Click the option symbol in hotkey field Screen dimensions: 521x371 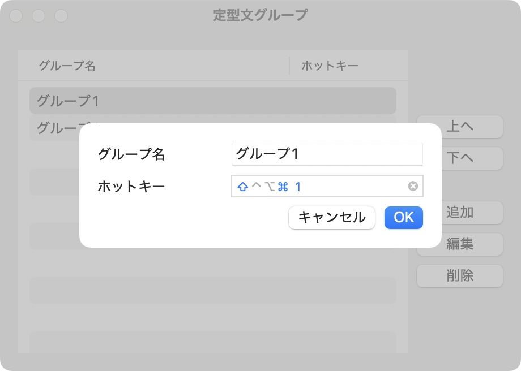click(x=270, y=187)
